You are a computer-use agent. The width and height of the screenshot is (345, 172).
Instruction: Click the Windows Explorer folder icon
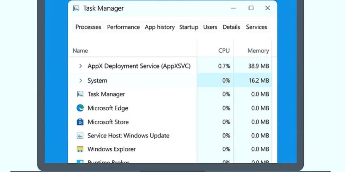tap(80, 149)
